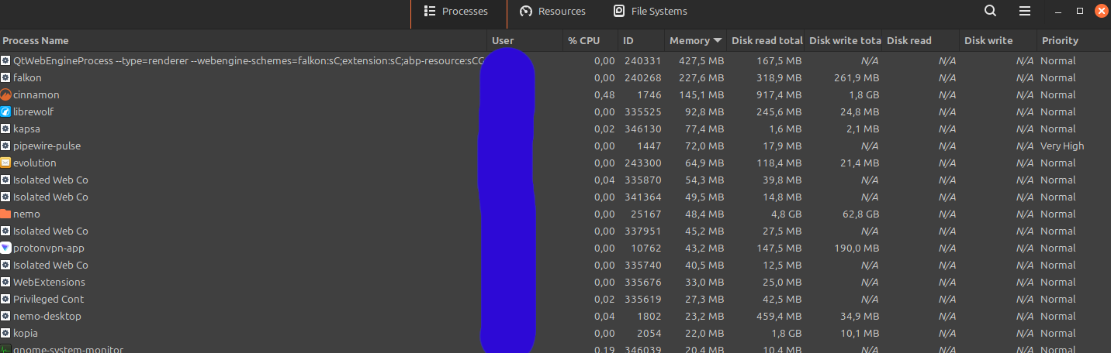1111x353 pixels.
Task: Click the QtWebEngineProcess gear icon
Action: pyautogui.click(x=5, y=60)
